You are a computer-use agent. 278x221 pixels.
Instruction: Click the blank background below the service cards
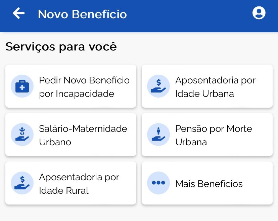(x=139, y=213)
